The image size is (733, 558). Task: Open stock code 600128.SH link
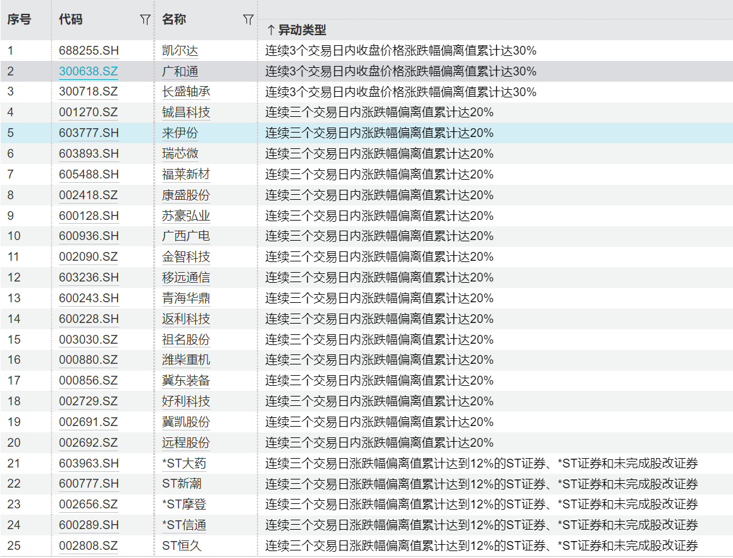(x=89, y=216)
